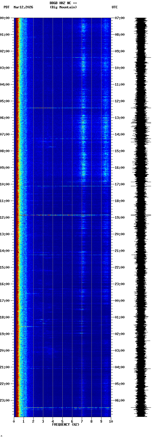Click the largest seismogram spike near 19:00 UTC
Viewport: 153px width, 439px height.
(141, 215)
